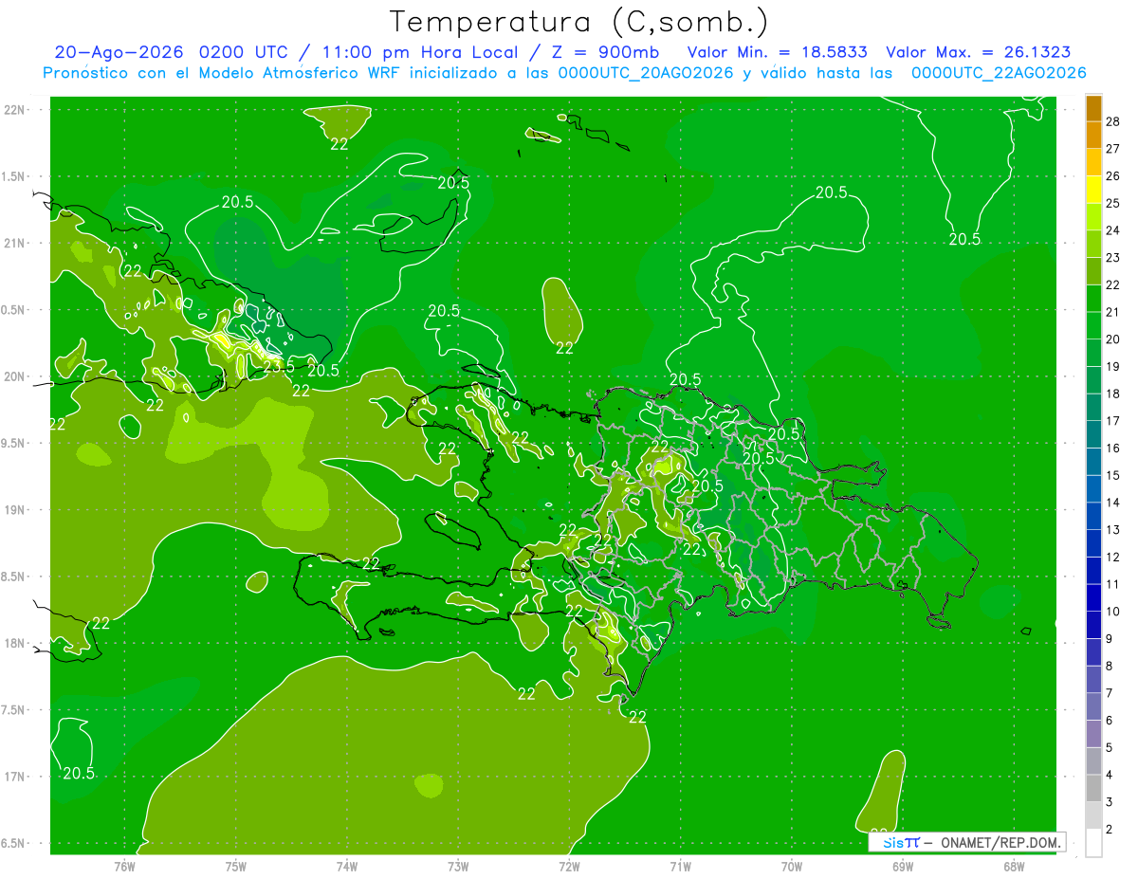
Task: Click the '20N' latitude axis label
Action: click(14, 376)
